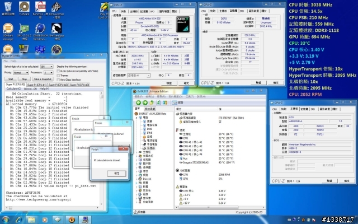This screenshot has height=224, width=358.
Task: Click the users icon in EVEREST toolbar
Action: 165,102
